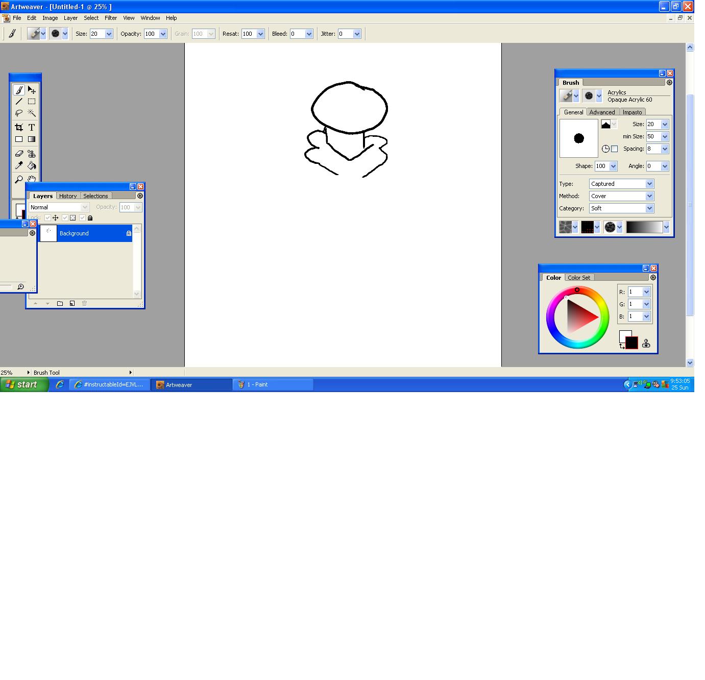Select the Rectangular Selection tool
705x680 pixels.
click(32, 102)
